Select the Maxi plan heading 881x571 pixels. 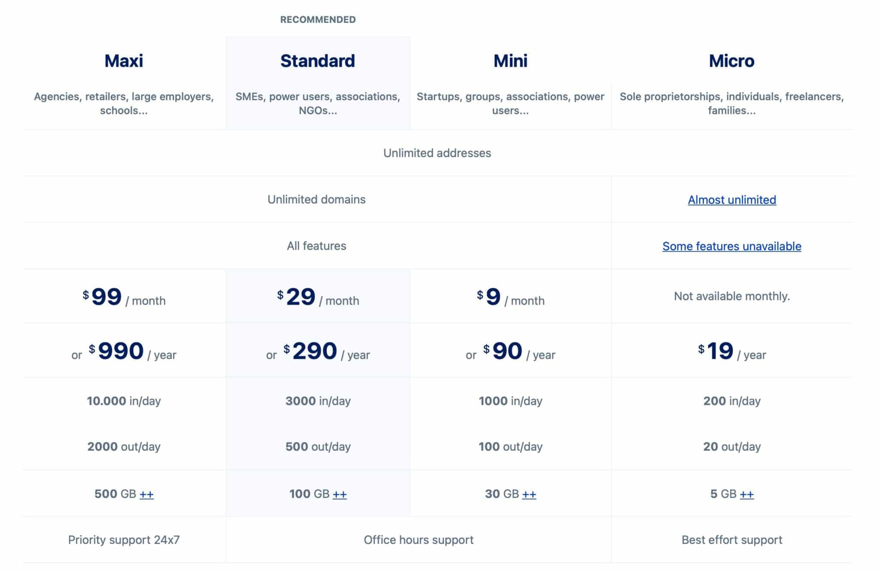tap(124, 61)
